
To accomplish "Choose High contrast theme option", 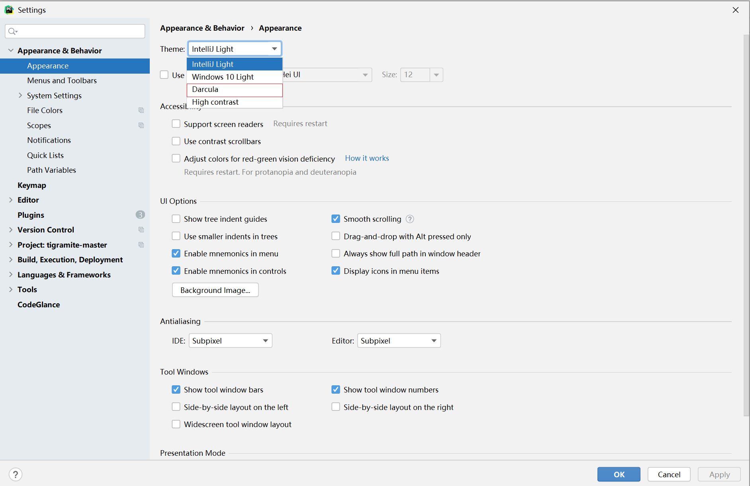I will [x=235, y=102].
